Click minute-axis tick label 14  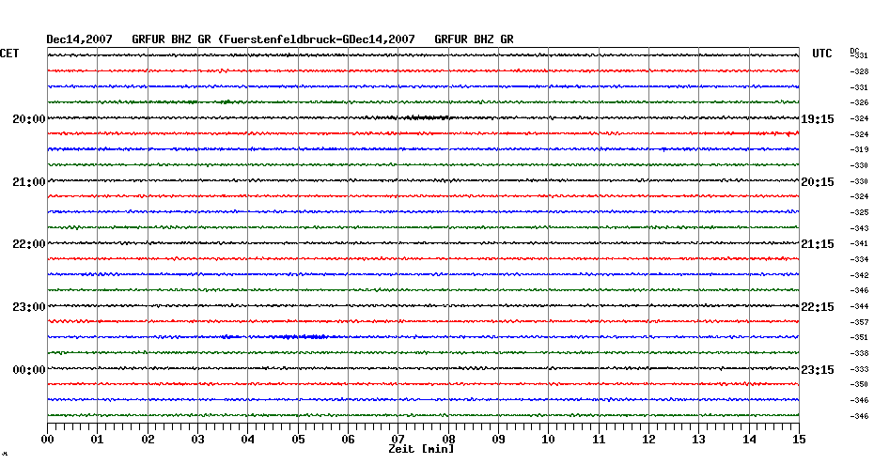coord(749,440)
